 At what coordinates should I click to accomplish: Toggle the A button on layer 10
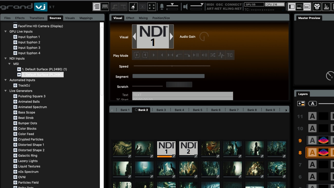click(x=312, y=128)
